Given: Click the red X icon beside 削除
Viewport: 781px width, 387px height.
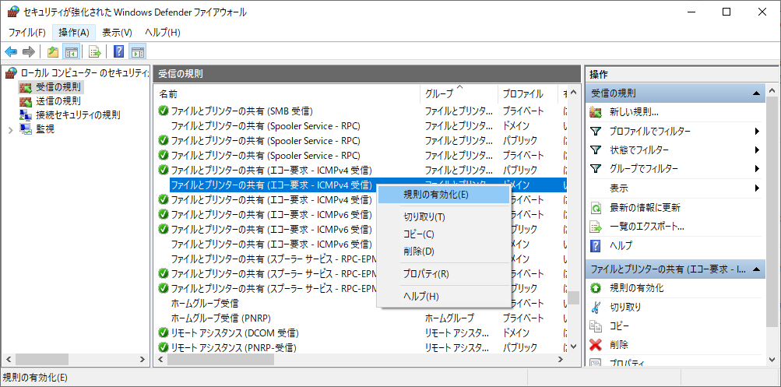Looking at the screenshot, I should (595, 345).
